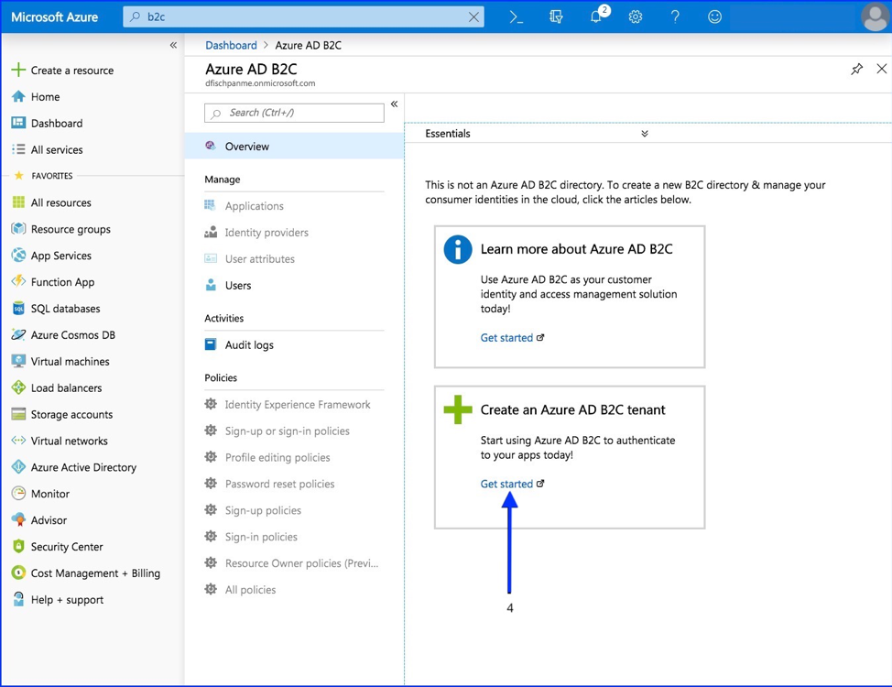892x687 pixels.
Task: Click the Virtual machines monitor icon
Action: [18, 361]
